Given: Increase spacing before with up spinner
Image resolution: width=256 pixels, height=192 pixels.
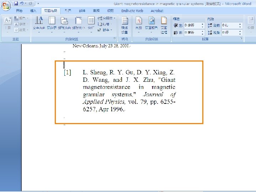Looking at the screenshot, I should pos(240,24).
